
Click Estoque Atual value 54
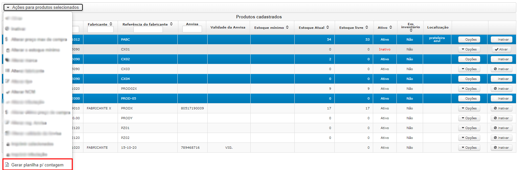point(329,39)
